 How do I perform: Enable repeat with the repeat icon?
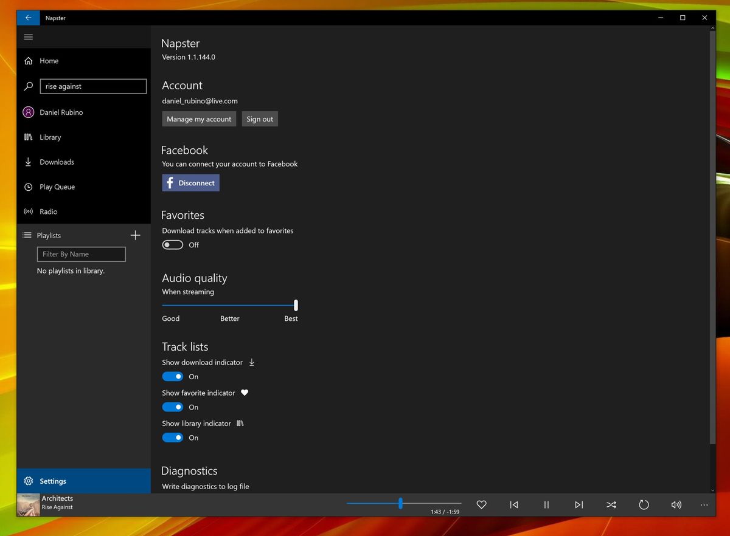click(x=644, y=504)
